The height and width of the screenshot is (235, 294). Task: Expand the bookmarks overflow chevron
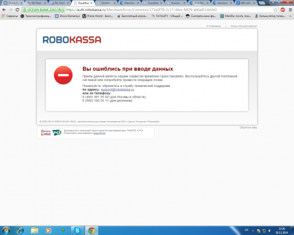[x=290, y=16]
